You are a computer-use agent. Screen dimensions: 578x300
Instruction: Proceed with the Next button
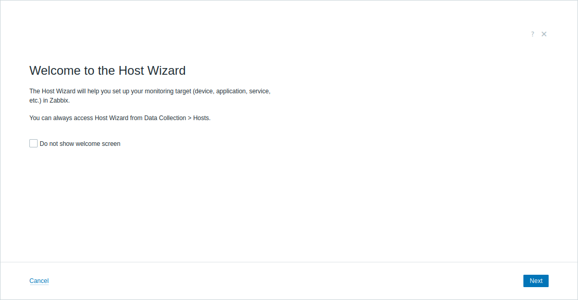pyautogui.click(x=536, y=281)
